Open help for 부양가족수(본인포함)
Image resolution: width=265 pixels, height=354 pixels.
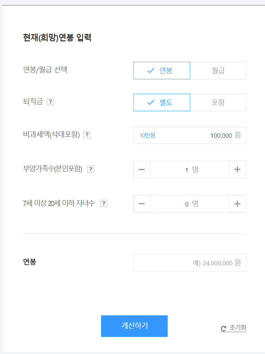click(x=90, y=169)
